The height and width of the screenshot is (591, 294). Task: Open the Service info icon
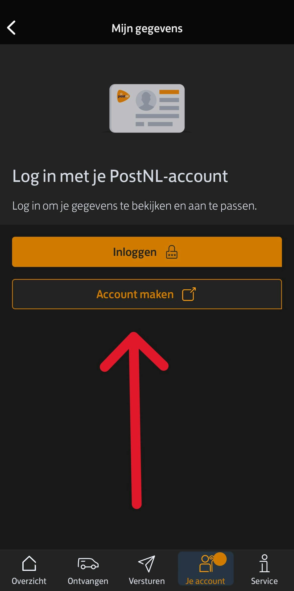[x=264, y=564]
